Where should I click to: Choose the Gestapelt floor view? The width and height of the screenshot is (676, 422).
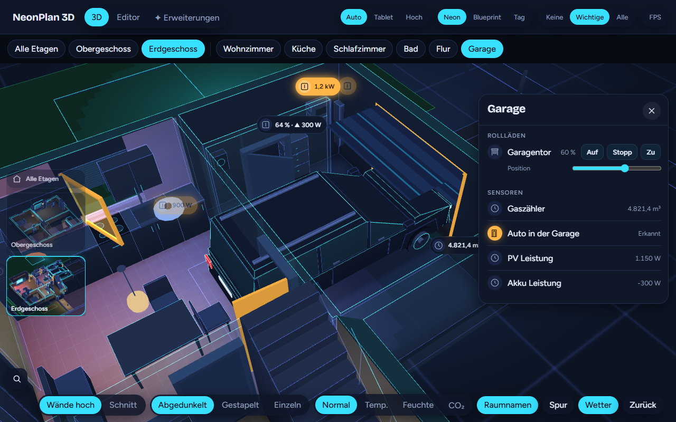[240, 405]
